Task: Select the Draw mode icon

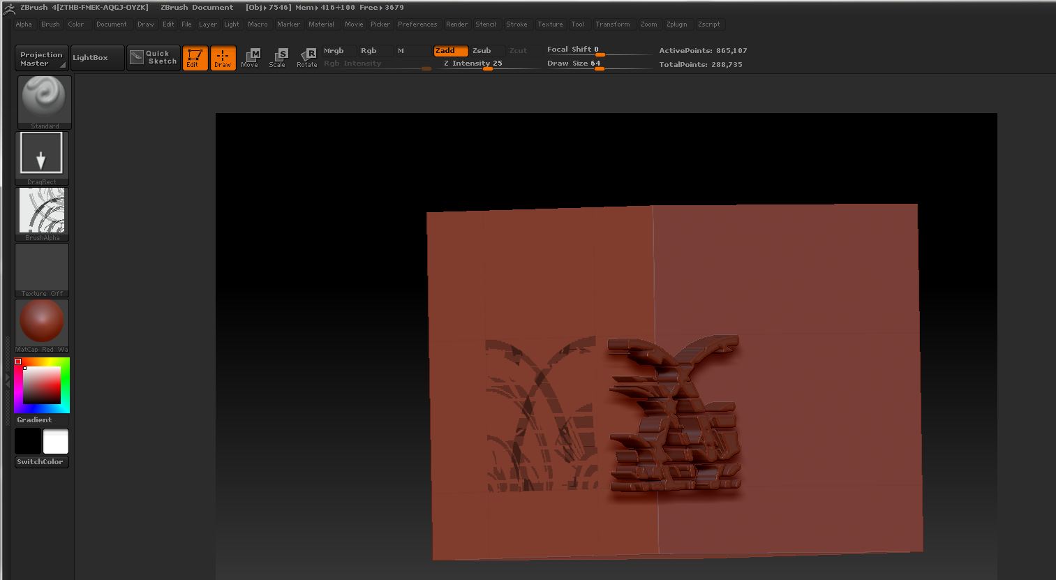Action: tap(223, 58)
